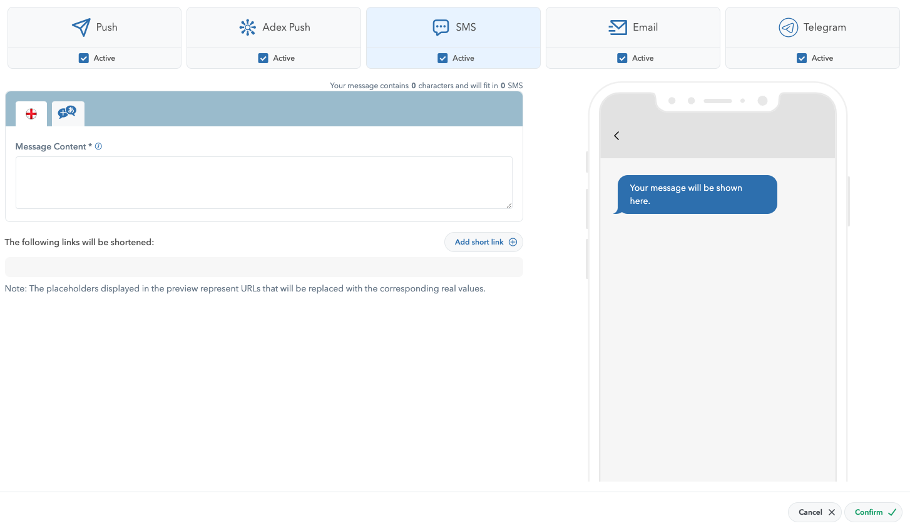
Task: Click the Confirm button
Action: click(x=874, y=512)
